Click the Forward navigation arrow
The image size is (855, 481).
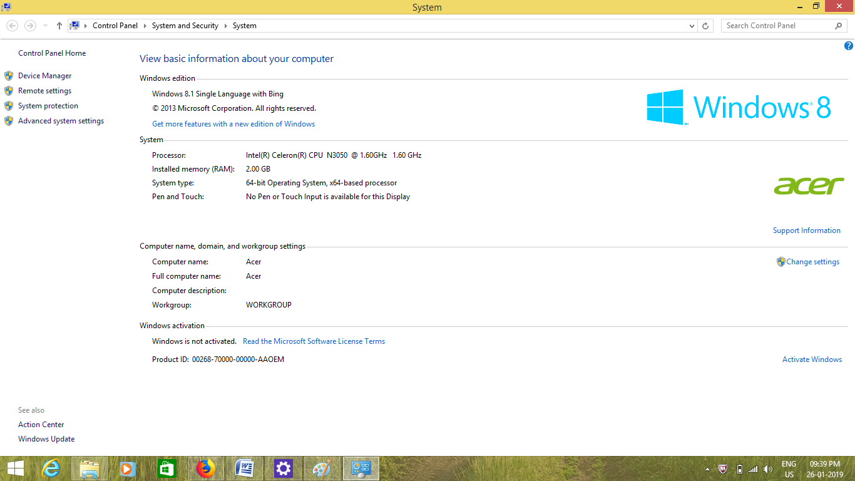30,26
